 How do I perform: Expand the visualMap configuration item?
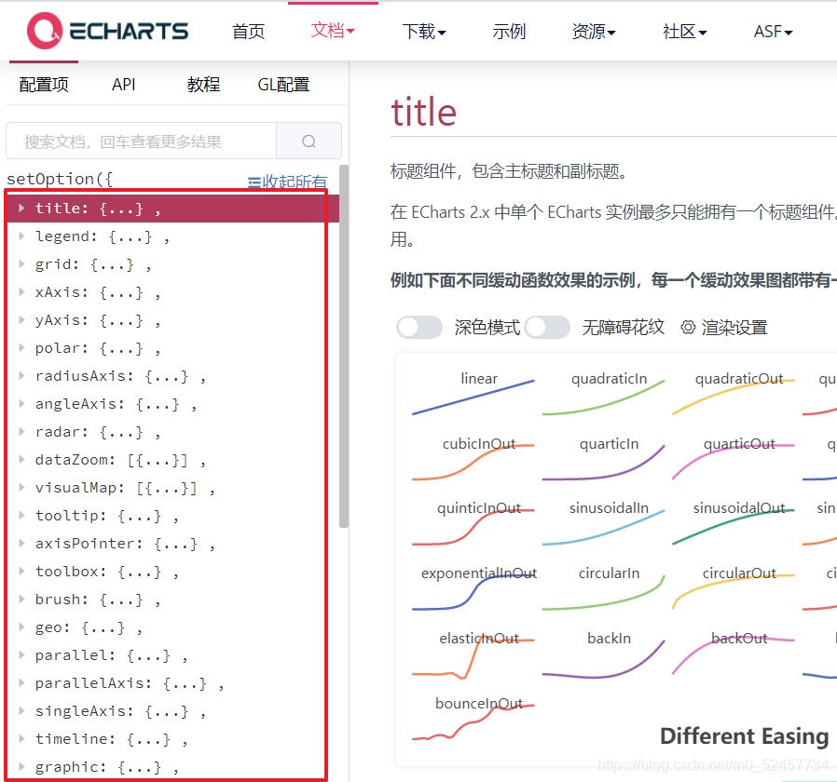(x=22, y=487)
